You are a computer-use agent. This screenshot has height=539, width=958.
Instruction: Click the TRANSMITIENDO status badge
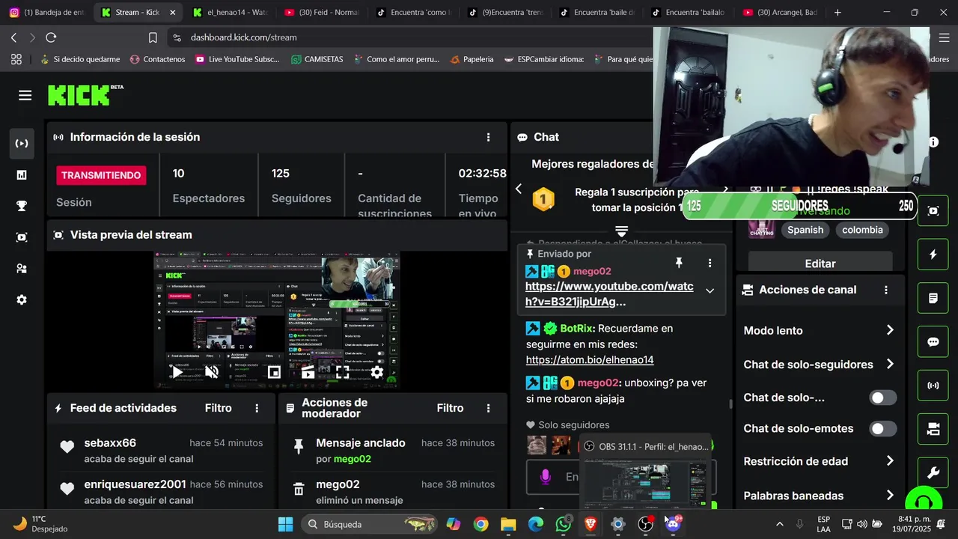pyautogui.click(x=101, y=175)
